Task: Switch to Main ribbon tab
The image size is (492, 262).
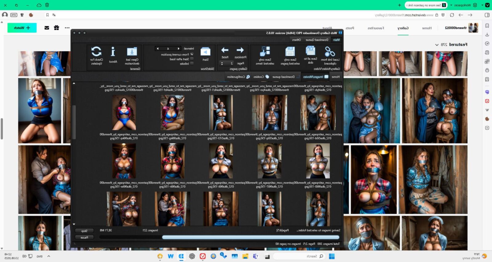Action: point(336,40)
